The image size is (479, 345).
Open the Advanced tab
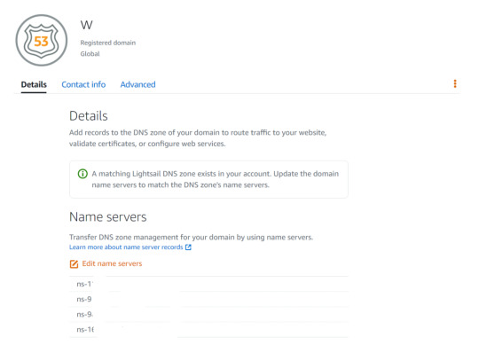click(137, 84)
